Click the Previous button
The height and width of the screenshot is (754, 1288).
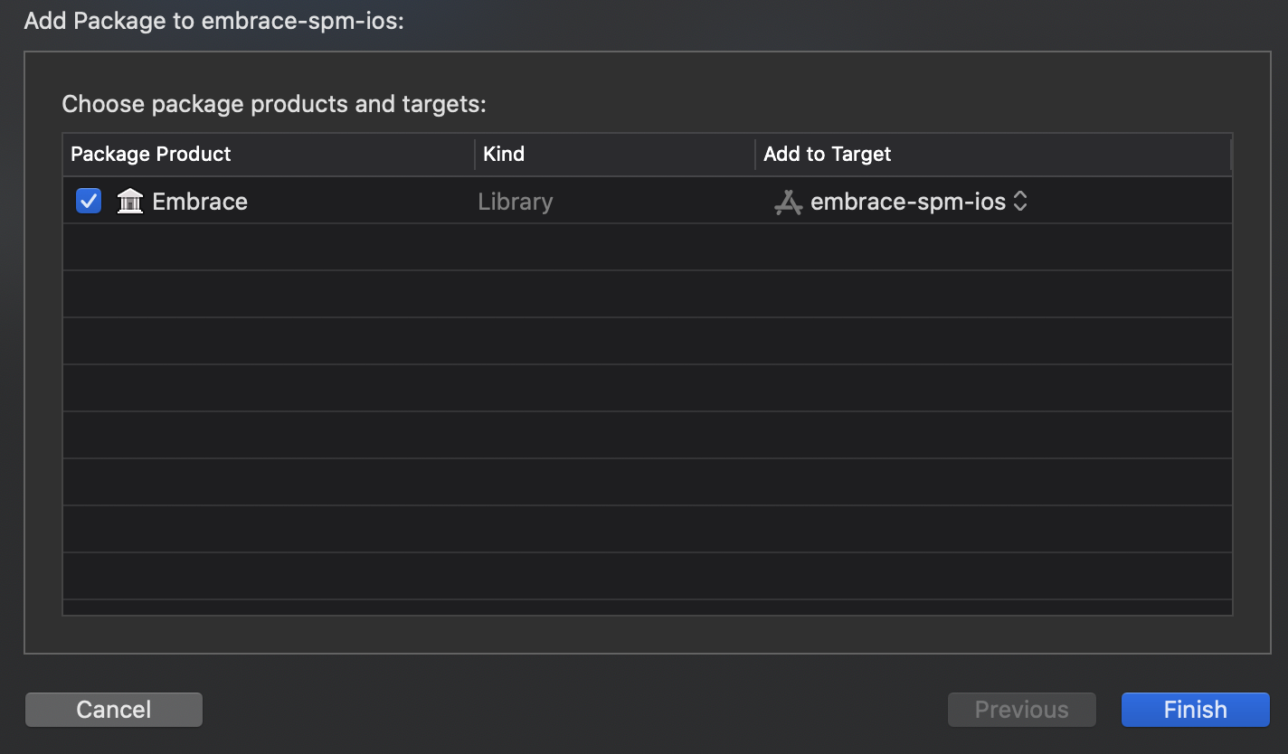click(x=1022, y=710)
